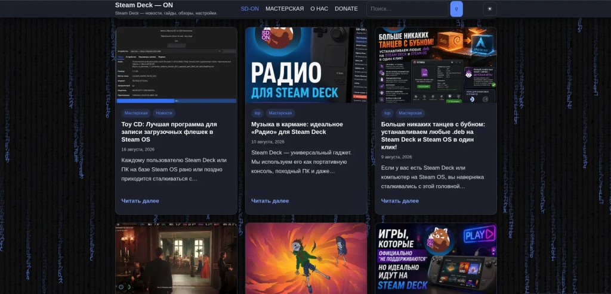Click Читать далее under the Радио article
611x294 pixels.
(270, 201)
